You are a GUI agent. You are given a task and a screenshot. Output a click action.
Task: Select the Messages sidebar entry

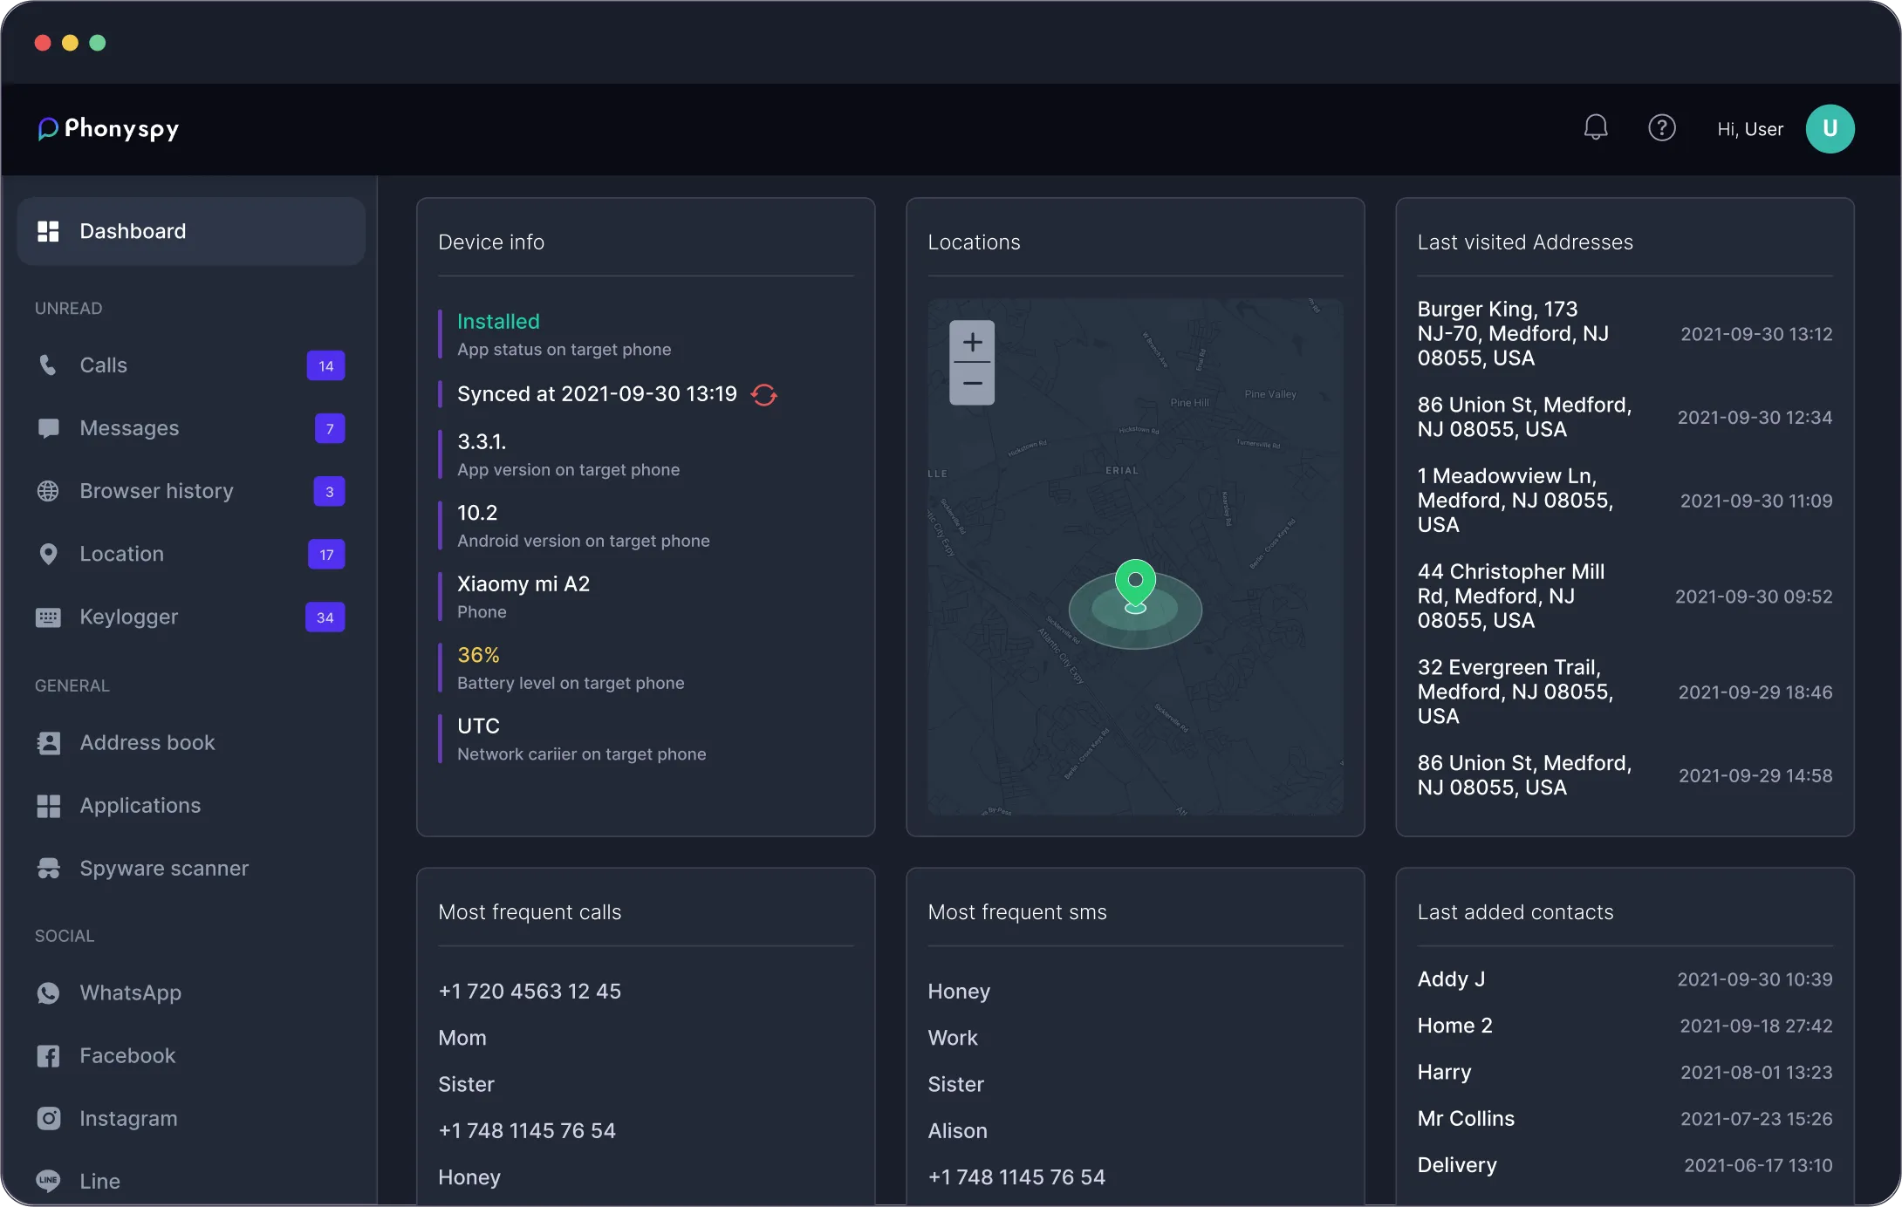[130, 428]
